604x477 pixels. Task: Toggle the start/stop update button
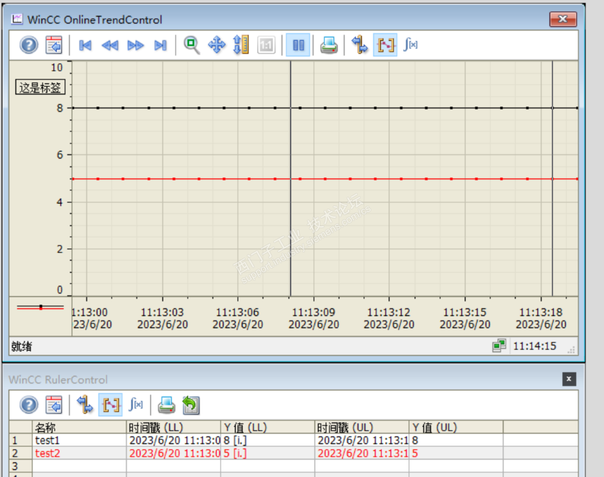coord(298,45)
